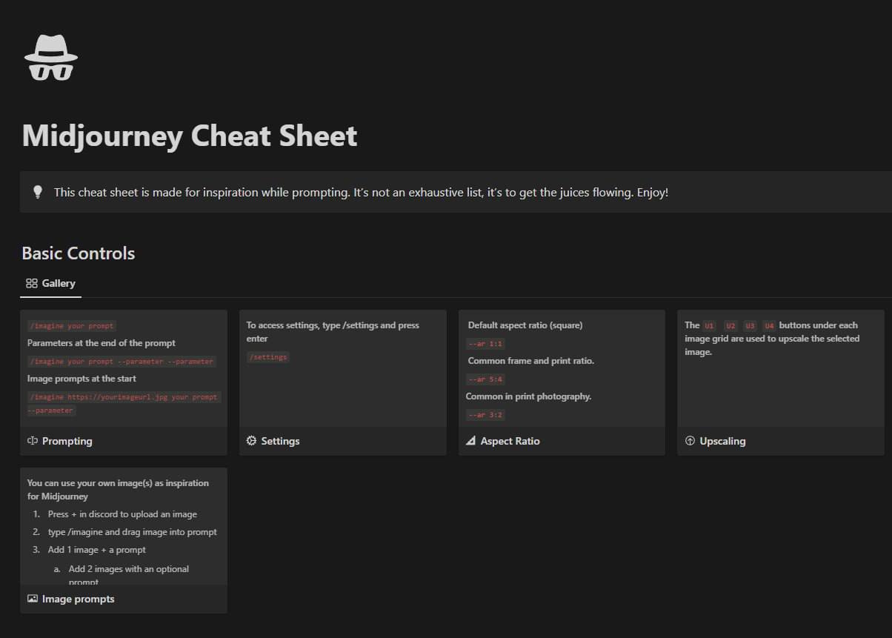Click the Upscaling arrow icon
Screen dimensions: 892x638
click(690, 441)
